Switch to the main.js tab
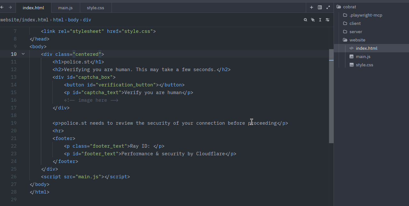Viewport: 409px width, 206px height. 65,8
